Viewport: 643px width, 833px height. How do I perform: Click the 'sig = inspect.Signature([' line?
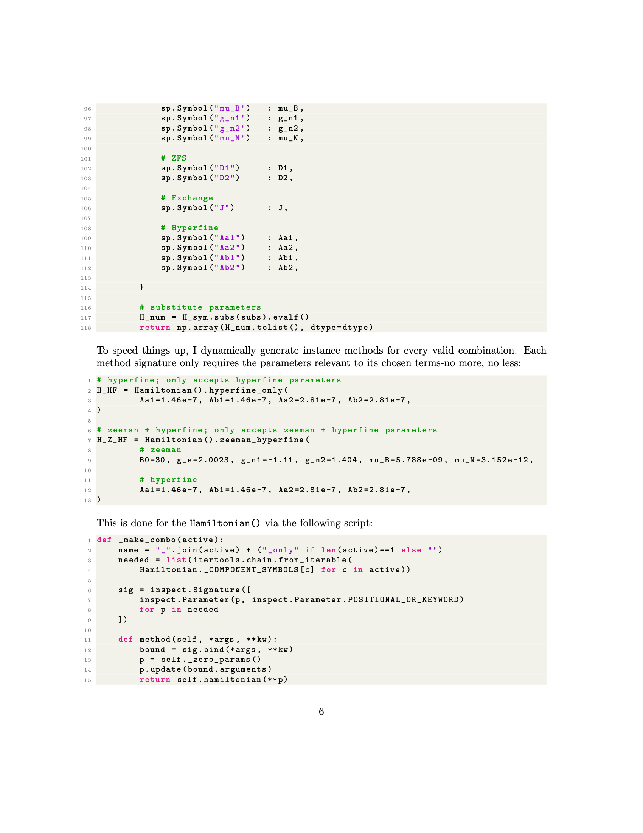(x=184, y=590)
